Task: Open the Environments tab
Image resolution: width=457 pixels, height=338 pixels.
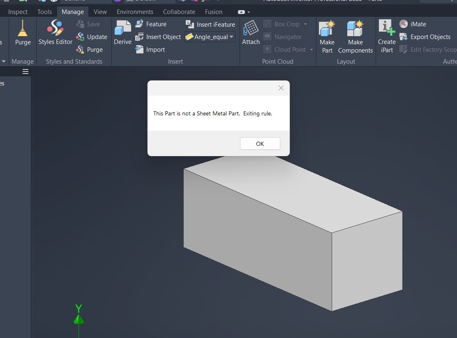Action: [x=135, y=12]
